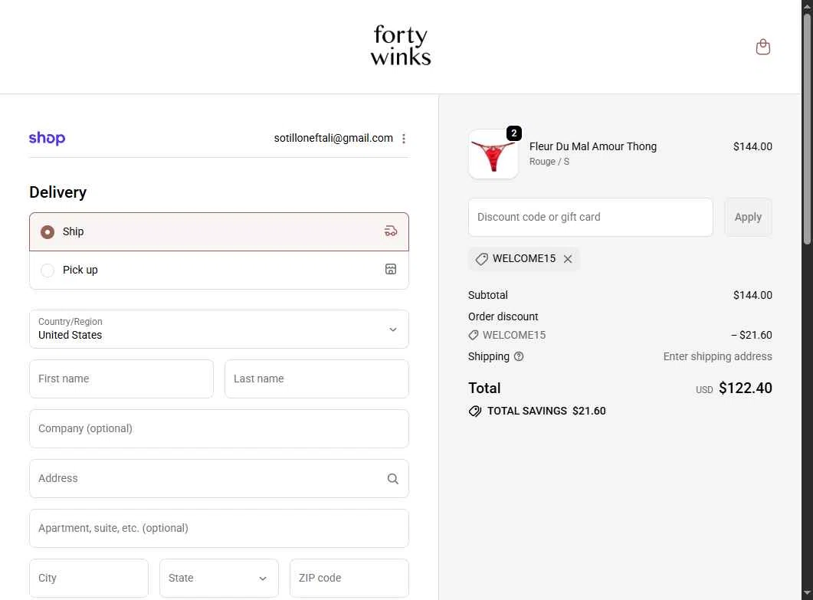Focus the Last name field
Screen dimensions: 813x600
(x=316, y=379)
